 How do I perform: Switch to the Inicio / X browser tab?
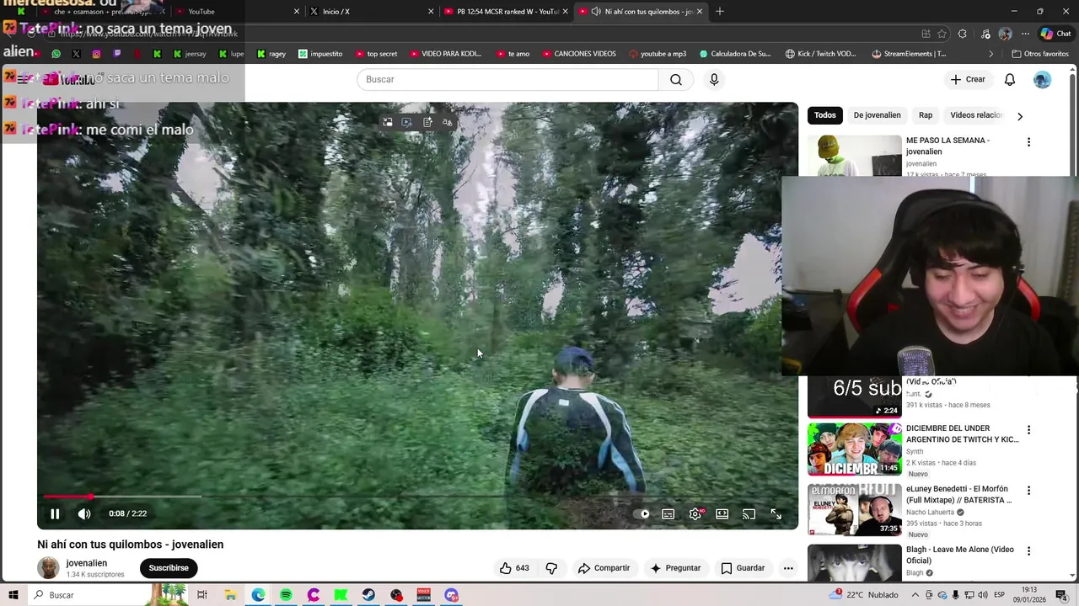(x=371, y=12)
